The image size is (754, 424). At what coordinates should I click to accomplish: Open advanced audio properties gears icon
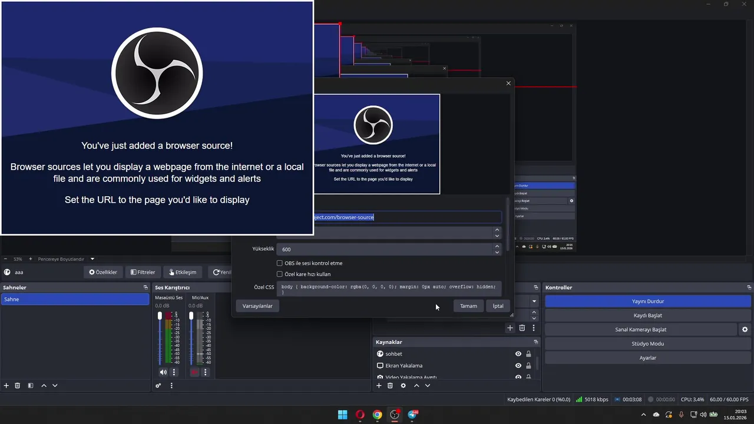158,386
